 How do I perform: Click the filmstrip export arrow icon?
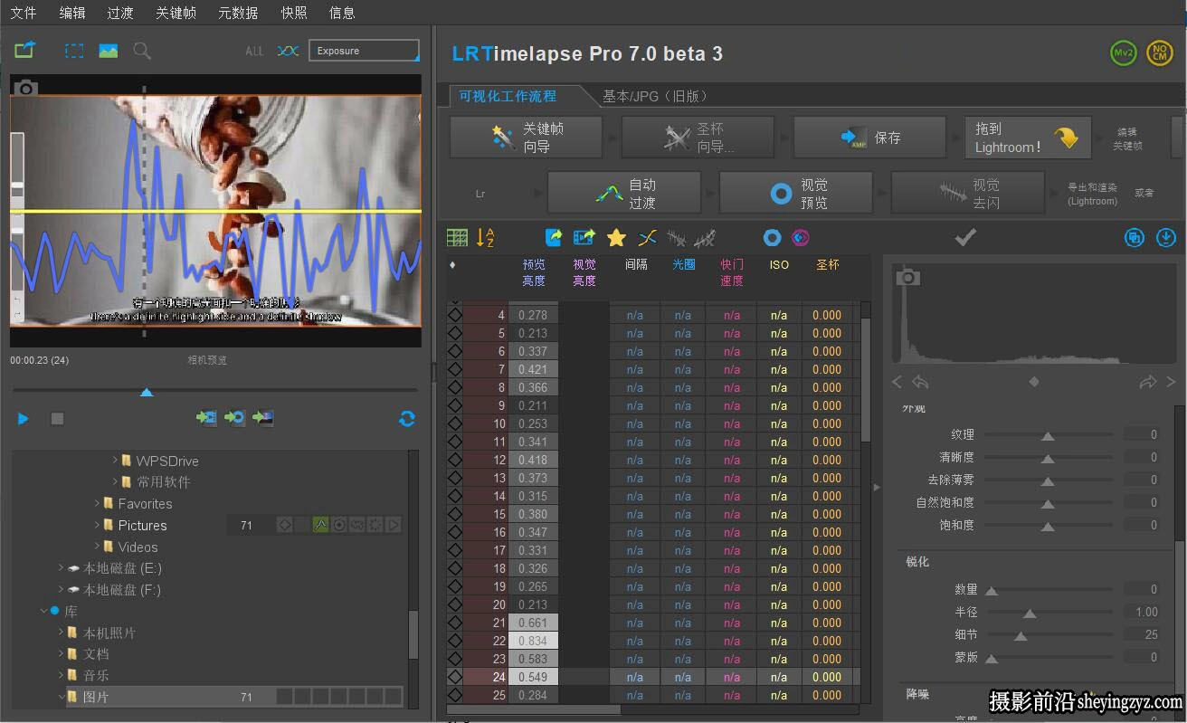point(584,238)
